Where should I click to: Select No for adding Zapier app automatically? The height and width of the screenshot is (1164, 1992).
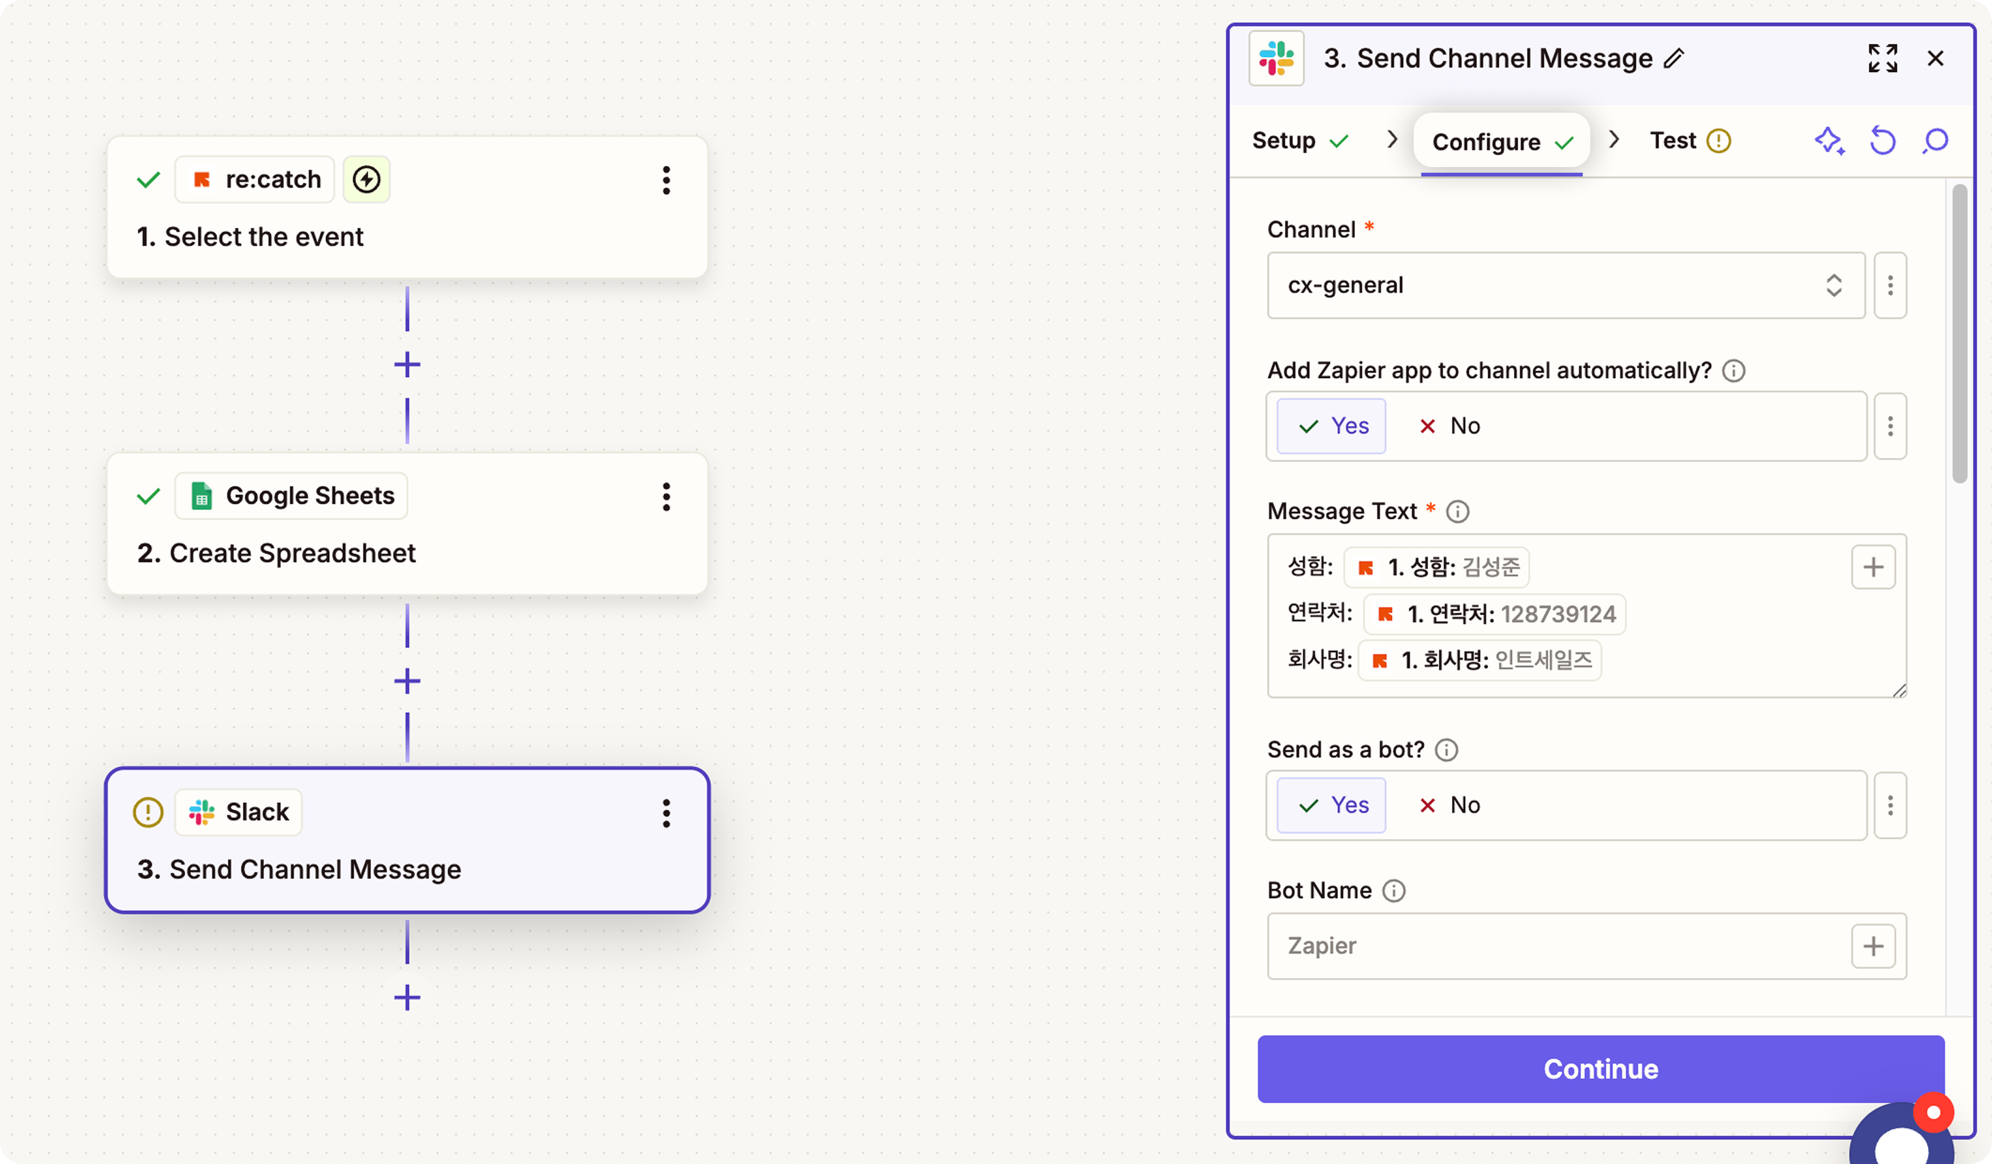(1449, 426)
